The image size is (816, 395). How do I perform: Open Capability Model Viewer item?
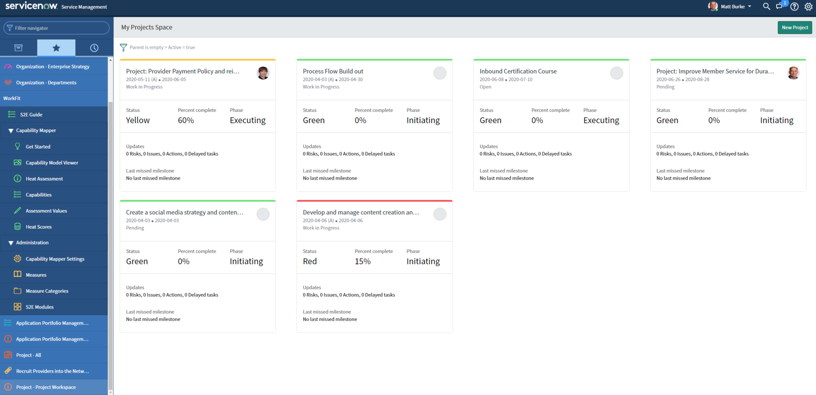tap(52, 163)
